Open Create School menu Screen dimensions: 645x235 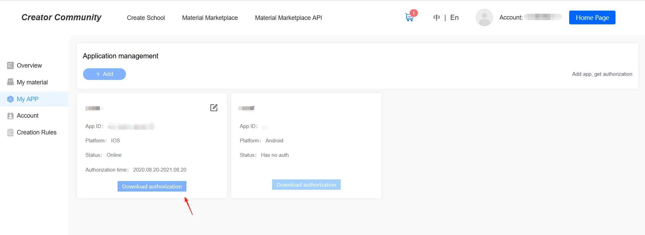pyautogui.click(x=146, y=18)
